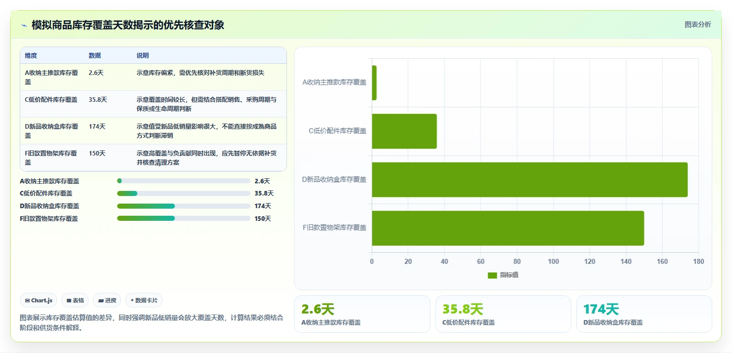Click the F旧款置物架库存覆盖 progress bar

pos(184,219)
